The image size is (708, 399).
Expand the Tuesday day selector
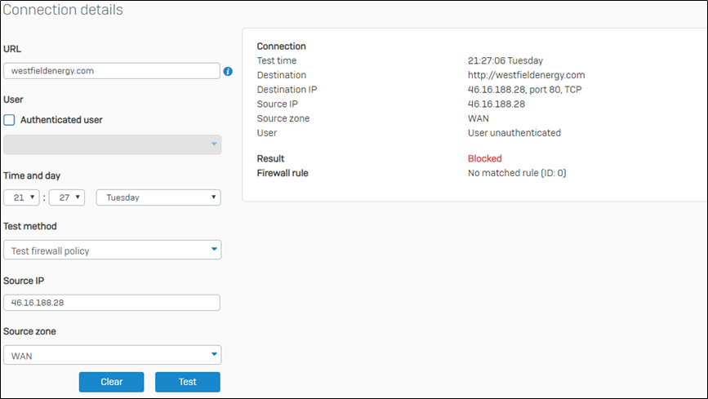click(x=158, y=197)
